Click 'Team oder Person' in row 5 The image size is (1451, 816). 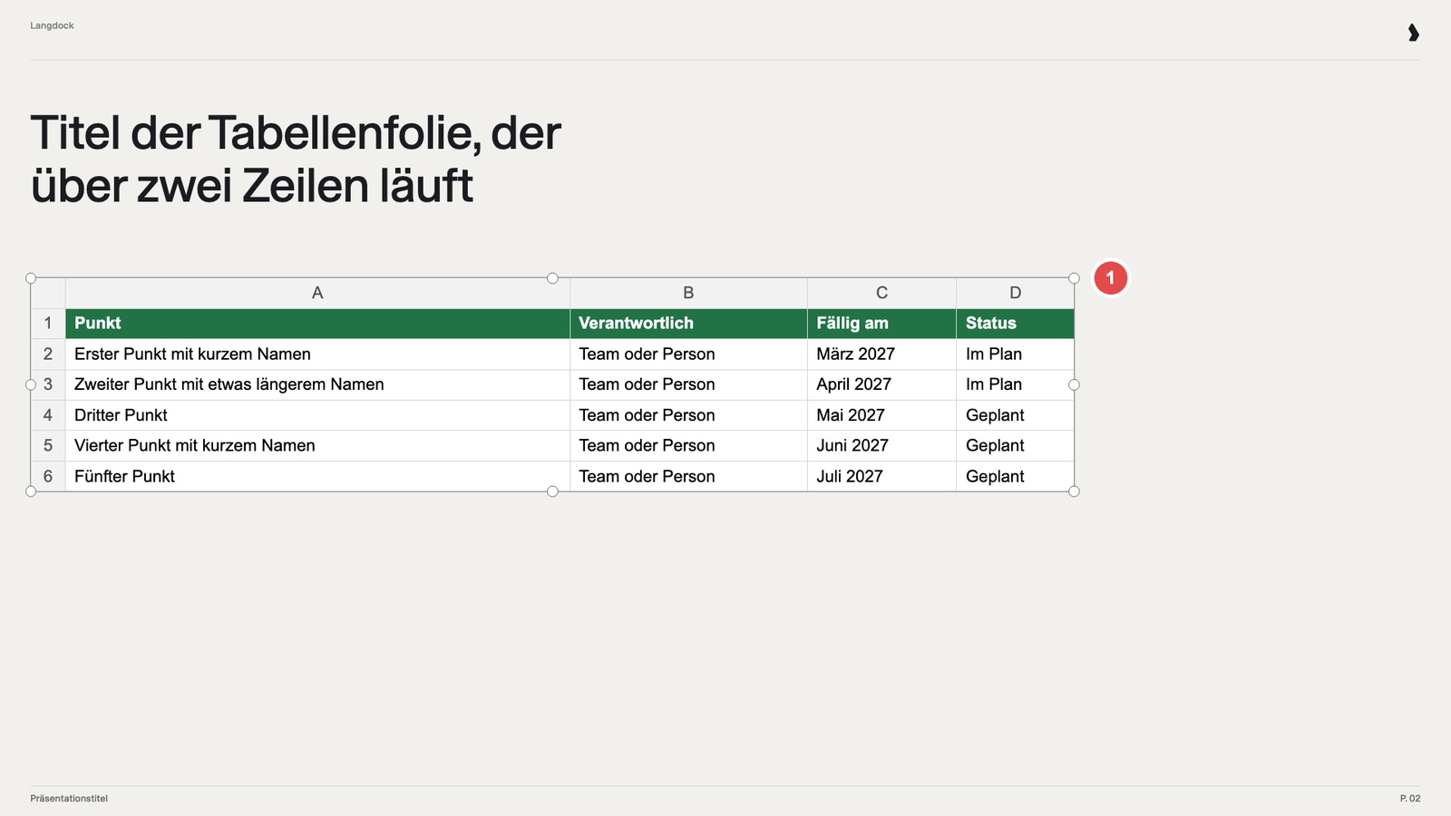coord(688,446)
